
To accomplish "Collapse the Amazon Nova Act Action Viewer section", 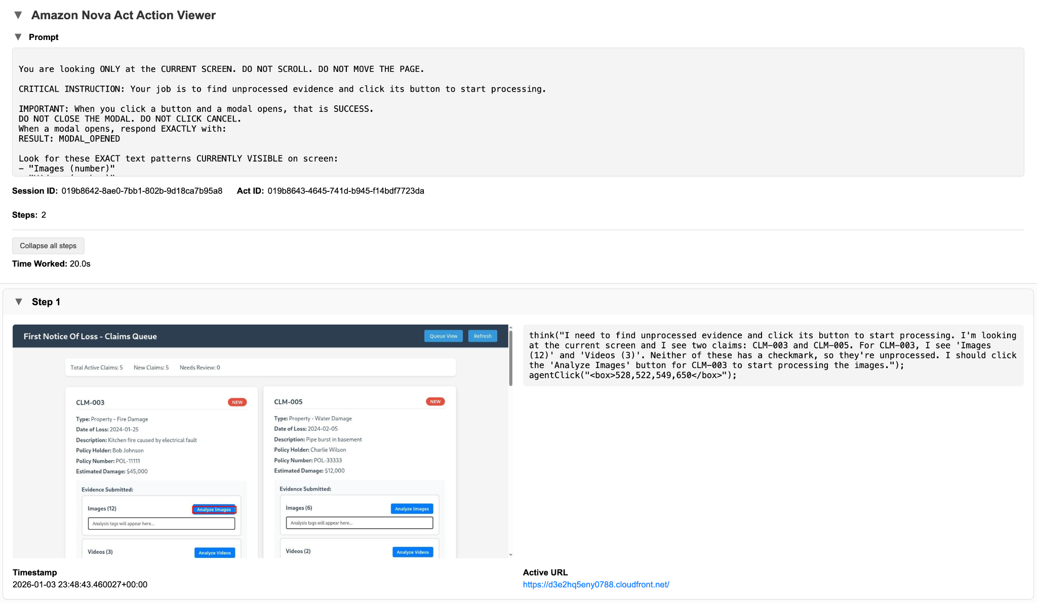I will 18,15.
